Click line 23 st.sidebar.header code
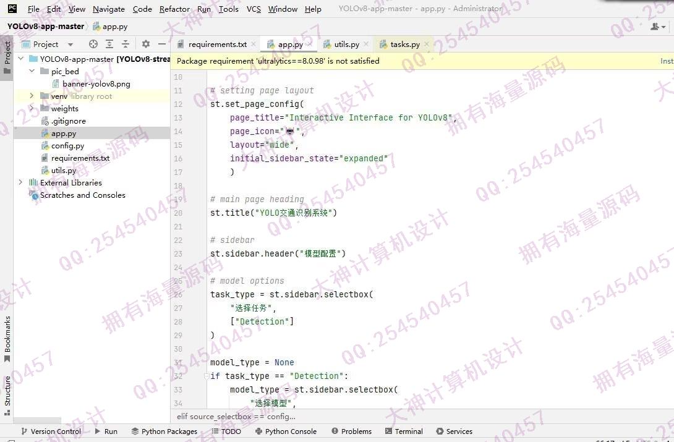The width and height of the screenshot is (674, 442). point(278,253)
